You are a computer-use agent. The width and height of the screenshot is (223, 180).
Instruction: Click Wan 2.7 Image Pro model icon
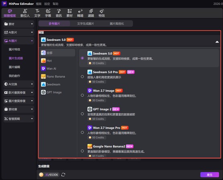pyautogui.click(x=90, y=128)
